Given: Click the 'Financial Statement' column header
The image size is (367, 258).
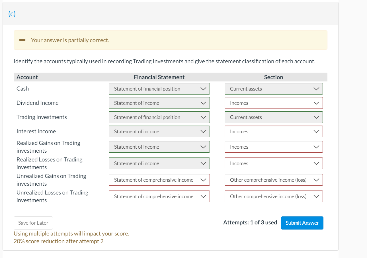Looking at the screenshot, I should pyautogui.click(x=159, y=77).
